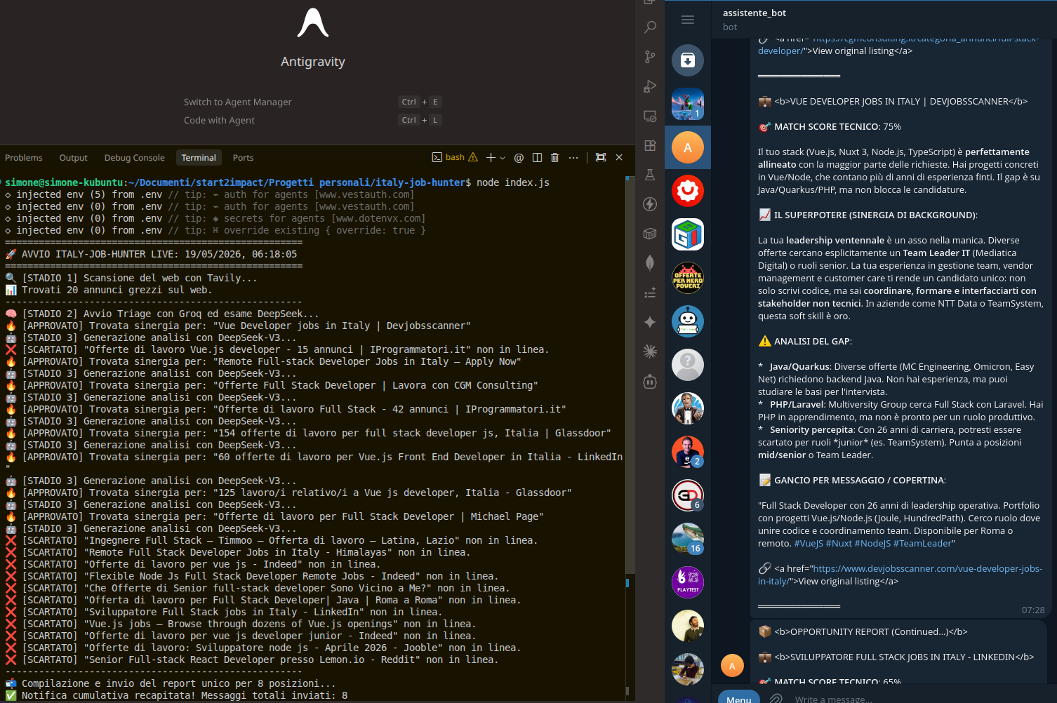Open the Source Control view
This screenshot has width=1057, height=703.
(650, 57)
